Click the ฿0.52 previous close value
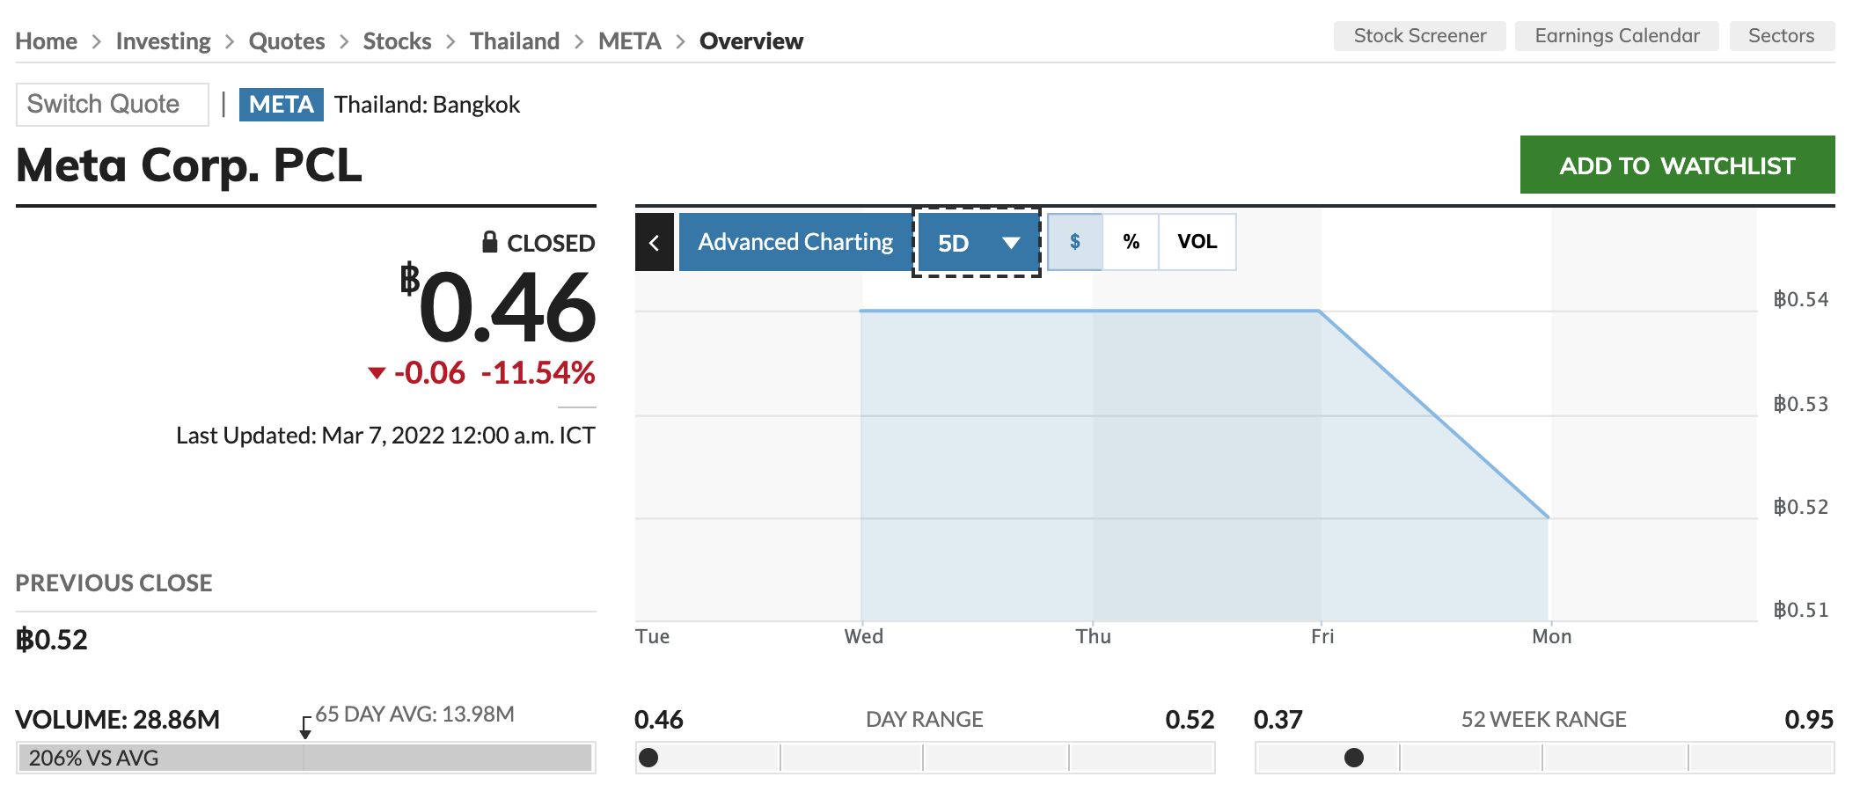1860x799 pixels. pyautogui.click(x=52, y=640)
